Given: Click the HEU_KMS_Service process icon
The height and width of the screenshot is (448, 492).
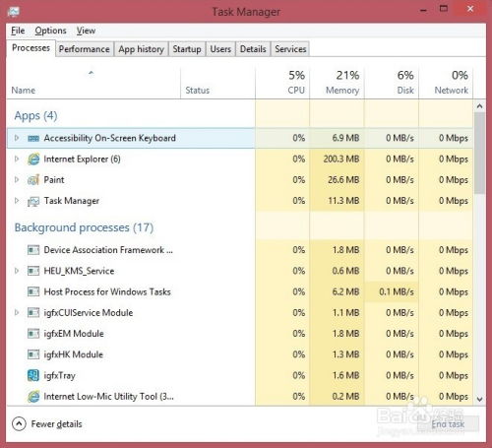Looking at the screenshot, I should pyautogui.click(x=33, y=271).
